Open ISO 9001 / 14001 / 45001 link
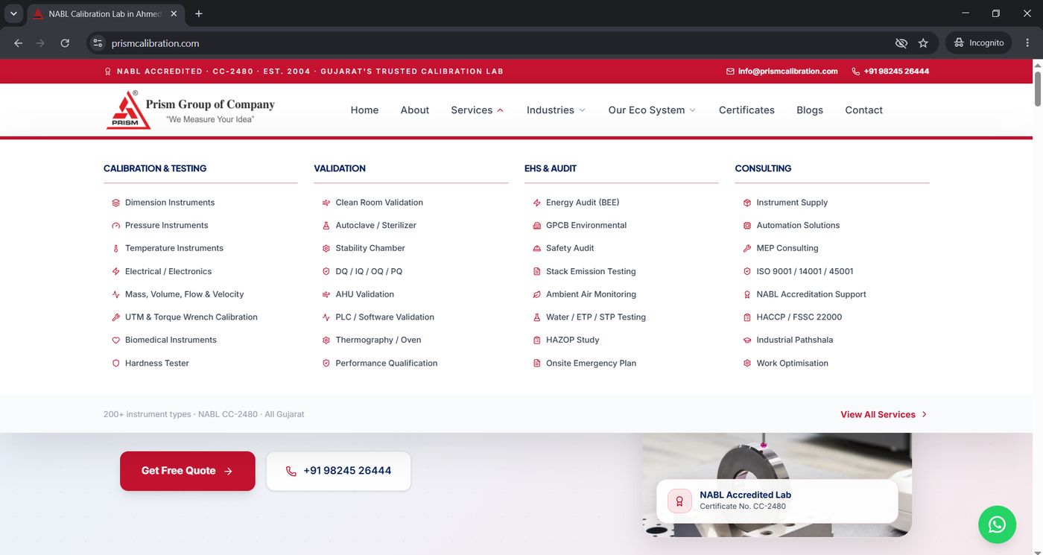The width and height of the screenshot is (1043, 555). [x=805, y=272]
